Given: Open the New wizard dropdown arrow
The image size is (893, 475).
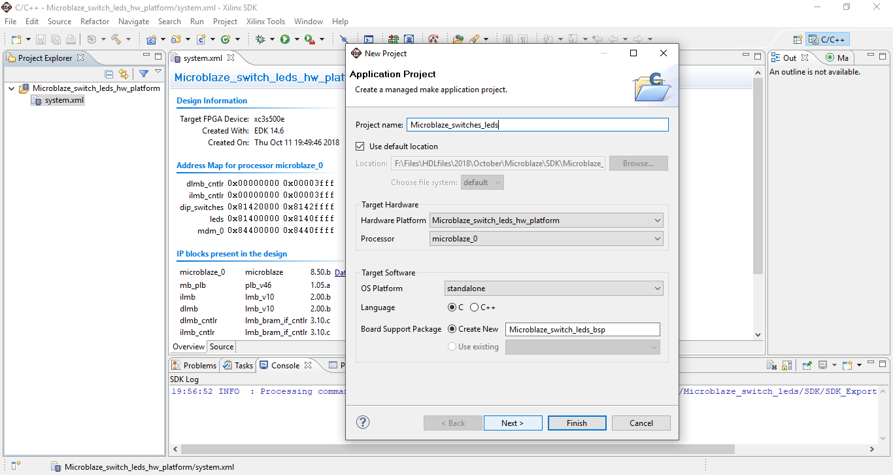Looking at the screenshot, I should (x=28, y=39).
